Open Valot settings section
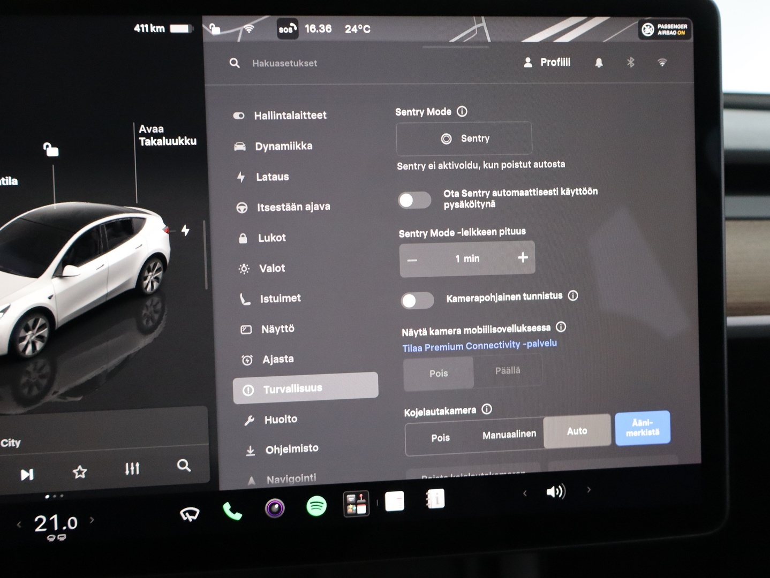 coord(262,268)
